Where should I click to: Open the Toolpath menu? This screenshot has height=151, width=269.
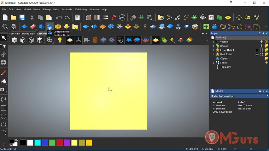[67, 9]
